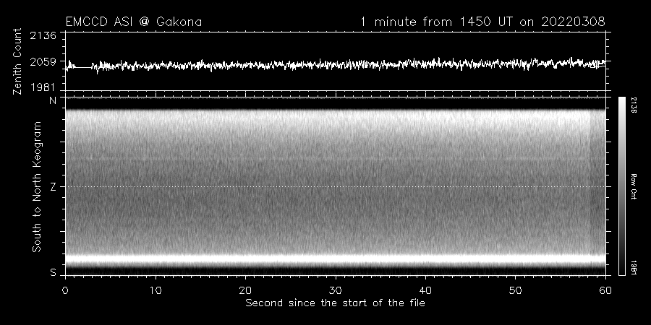Click the 60 second tick label

point(605,290)
